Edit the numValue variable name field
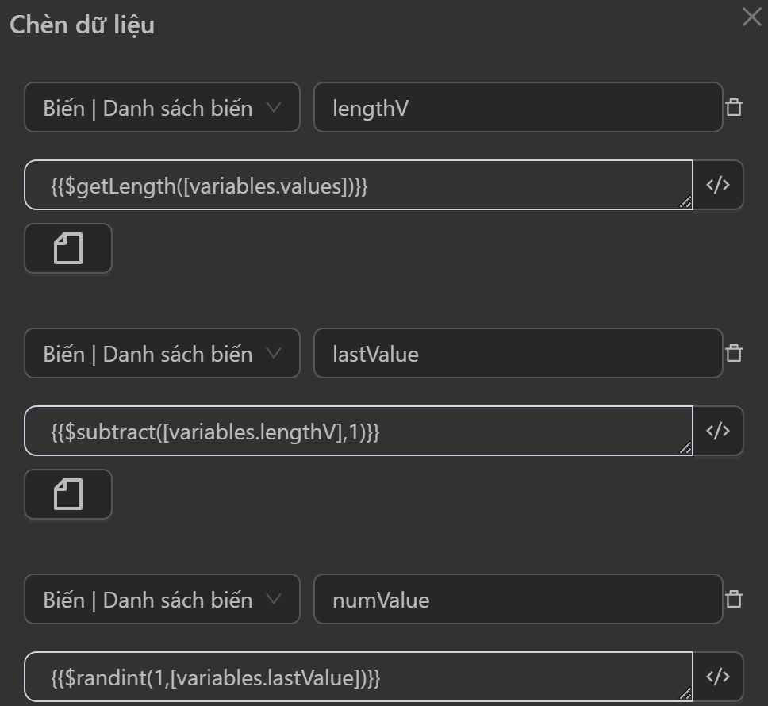This screenshot has width=768, height=706. [x=518, y=600]
